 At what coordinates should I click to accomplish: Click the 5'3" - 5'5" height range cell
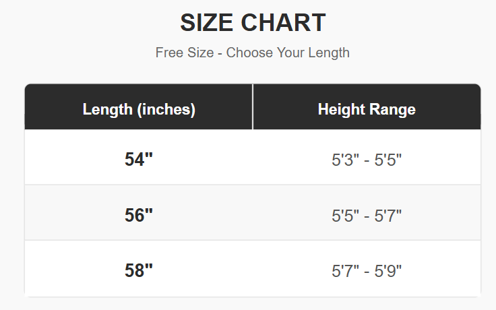coord(367,160)
